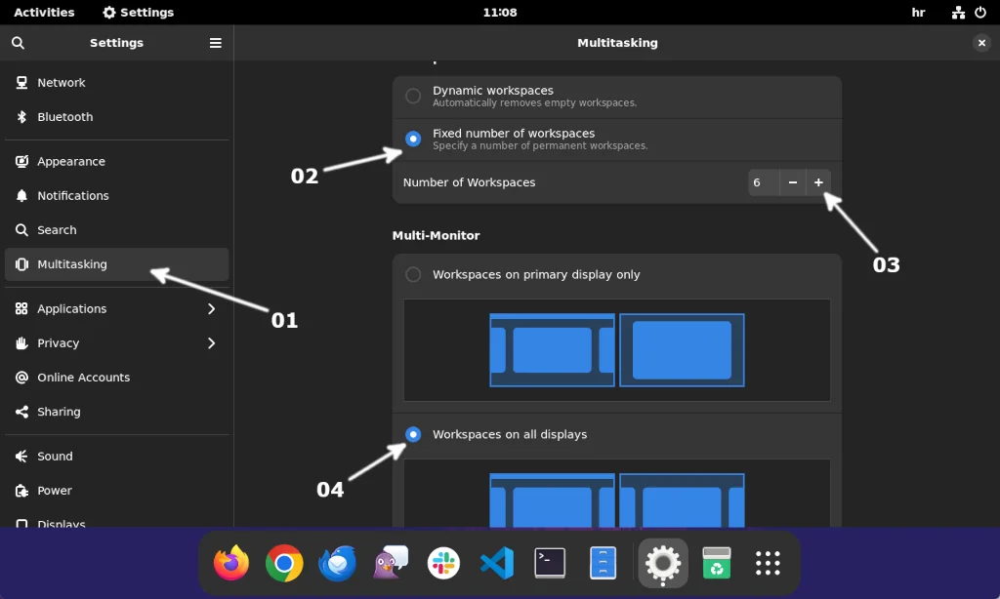Image resolution: width=1000 pixels, height=599 pixels.
Task: Open the Terminal from the dock
Action: coord(549,563)
